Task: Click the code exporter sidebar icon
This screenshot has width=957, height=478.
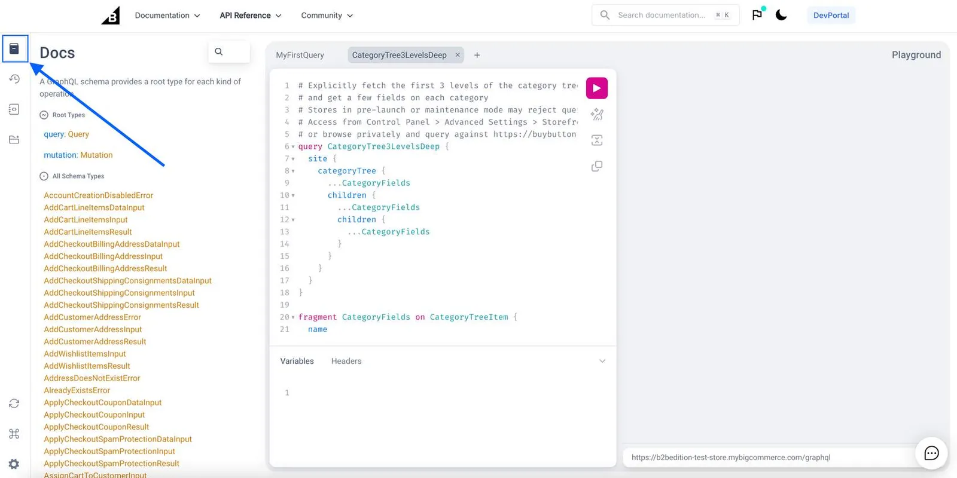Action: 14,109
